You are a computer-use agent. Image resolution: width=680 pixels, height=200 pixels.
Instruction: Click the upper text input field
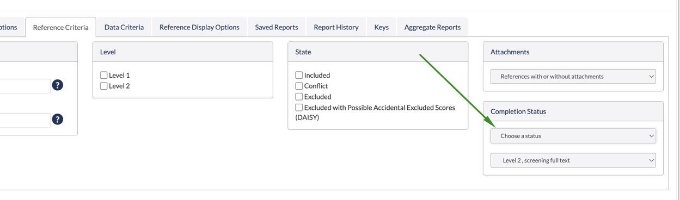click(x=25, y=85)
